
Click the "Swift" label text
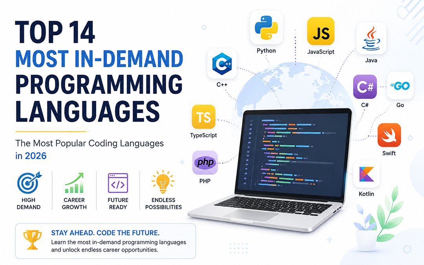coord(389,153)
